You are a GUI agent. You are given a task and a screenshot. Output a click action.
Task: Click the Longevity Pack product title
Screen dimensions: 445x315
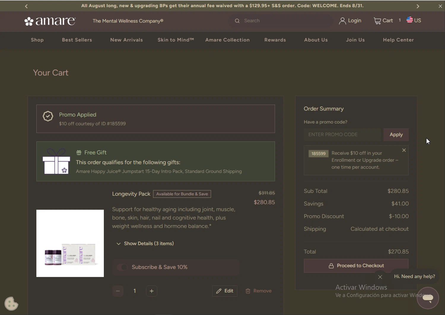coord(131,194)
